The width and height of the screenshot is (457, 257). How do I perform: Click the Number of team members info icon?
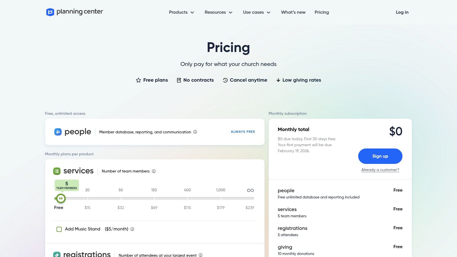point(154,171)
